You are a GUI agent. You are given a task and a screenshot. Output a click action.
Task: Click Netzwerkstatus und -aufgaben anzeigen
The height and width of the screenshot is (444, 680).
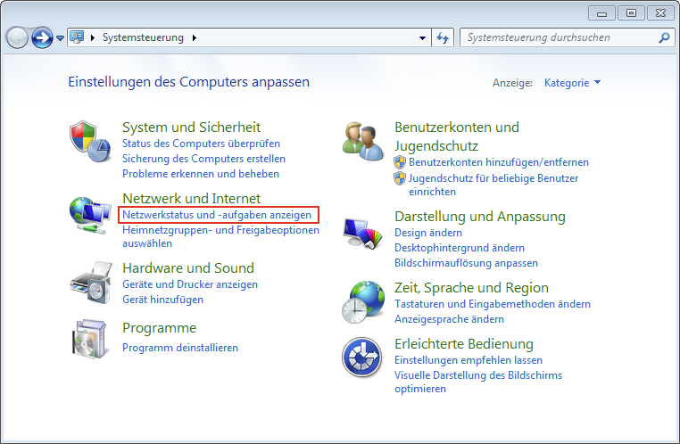click(x=217, y=215)
